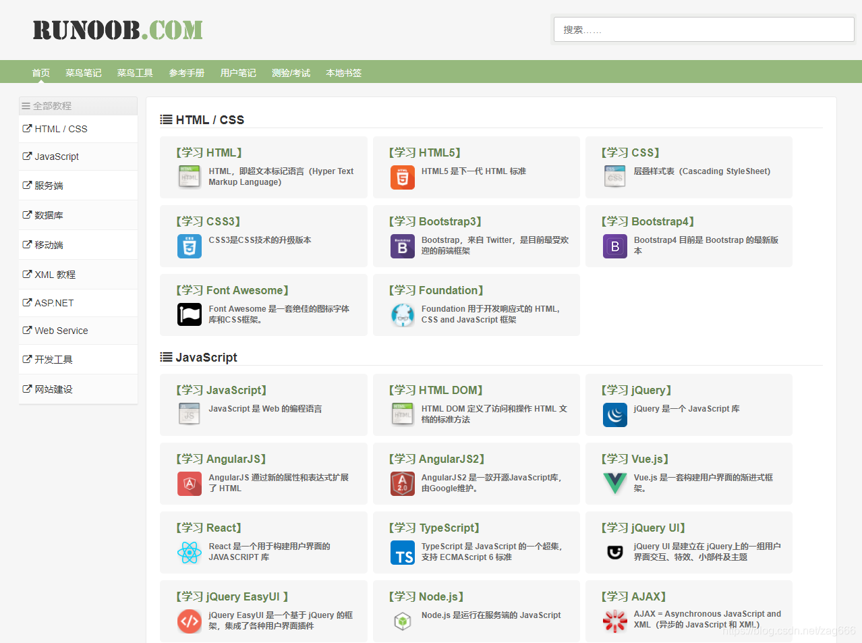Click the jQuery blue swirl icon
Screen dimensions: 862x643
coord(615,415)
